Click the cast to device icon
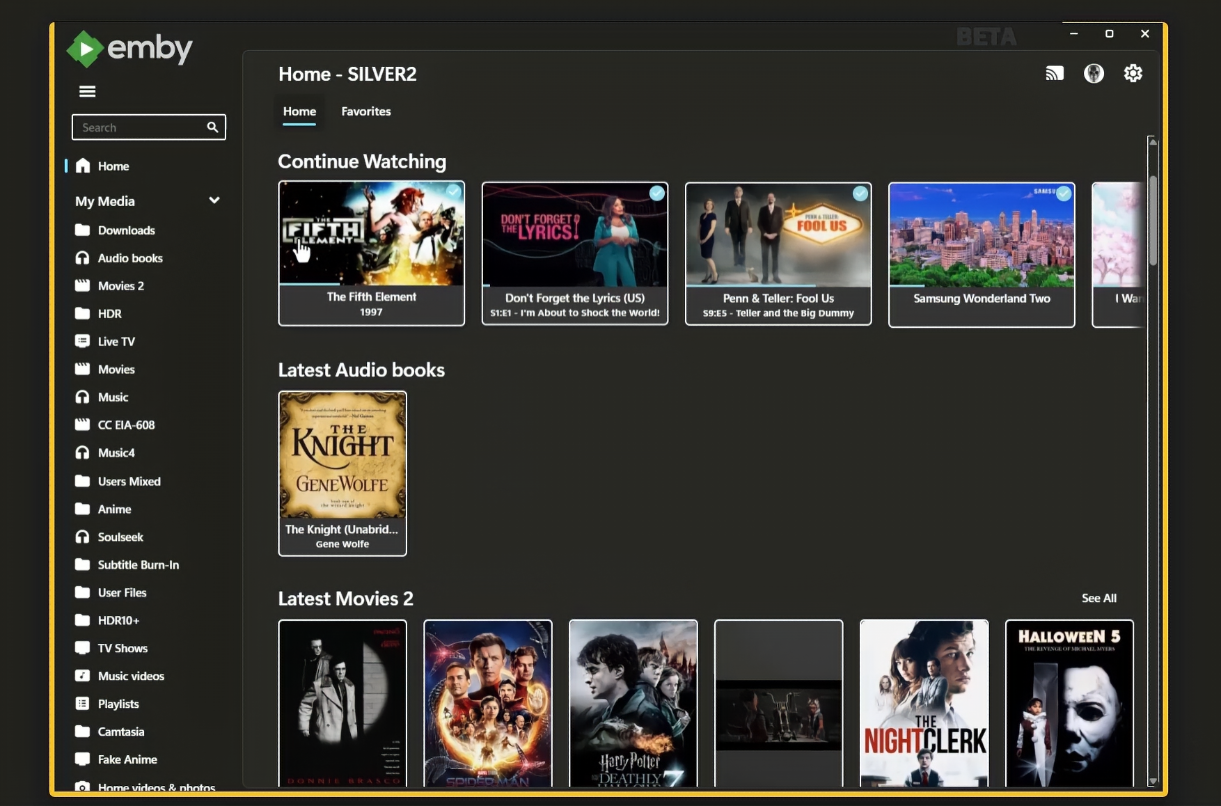Viewport: 1221px width, 806px height. tap(1055, 73)
